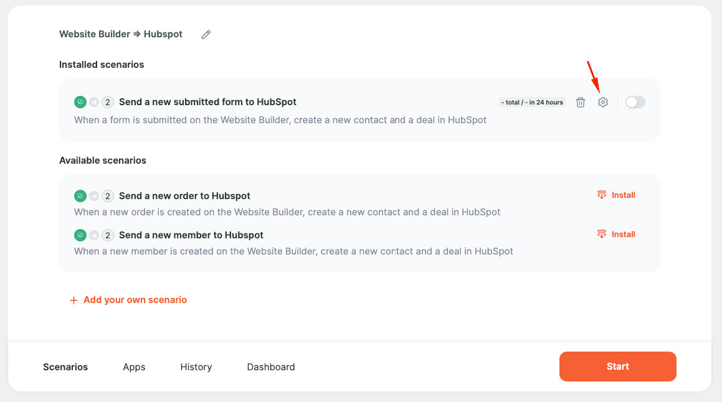Open Send a new submitted form to HubSpot title
This screenshot has height=402, width=722.
tap(207, 102)
